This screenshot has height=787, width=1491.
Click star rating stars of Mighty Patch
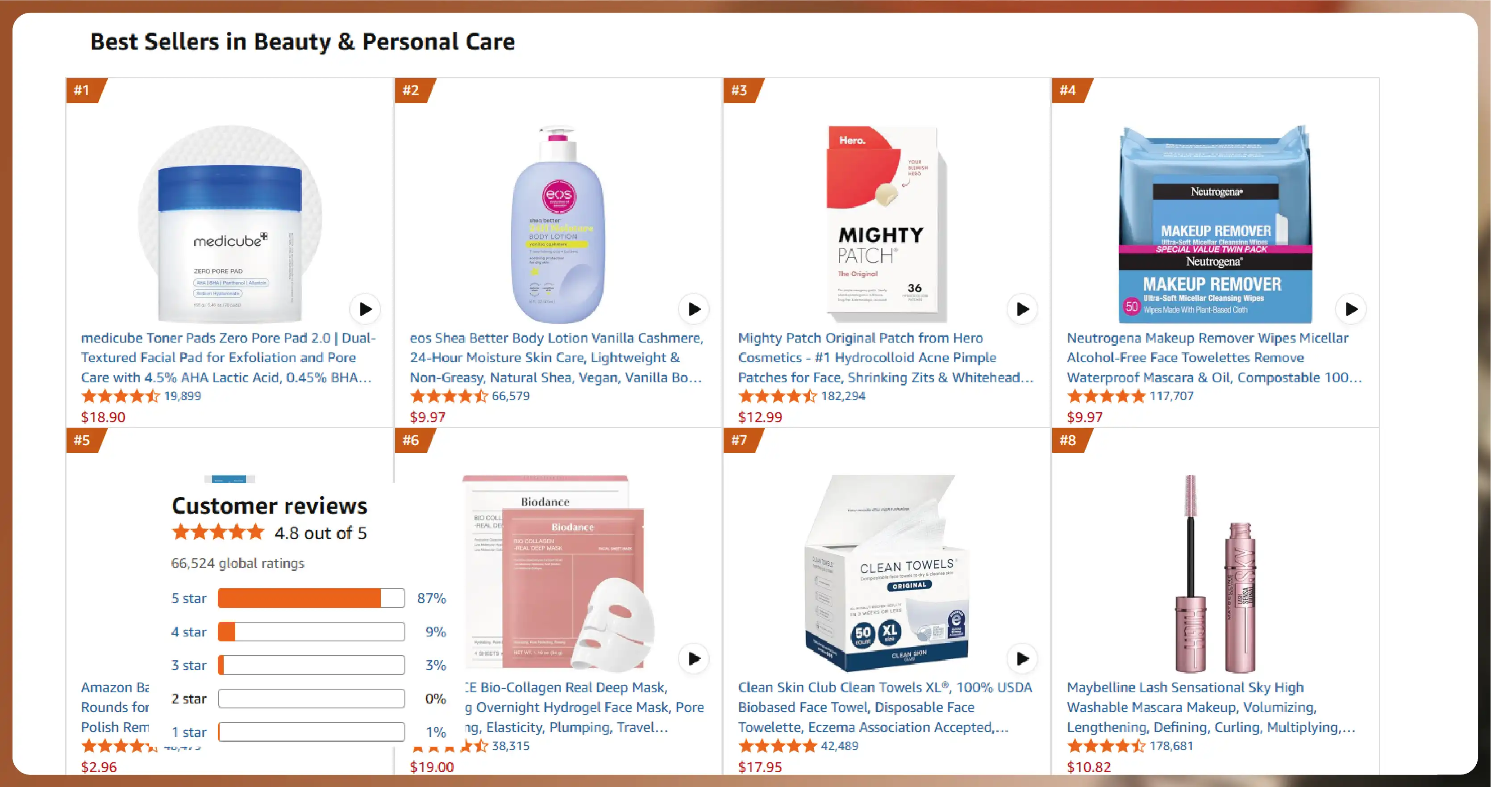coord(778,396)
